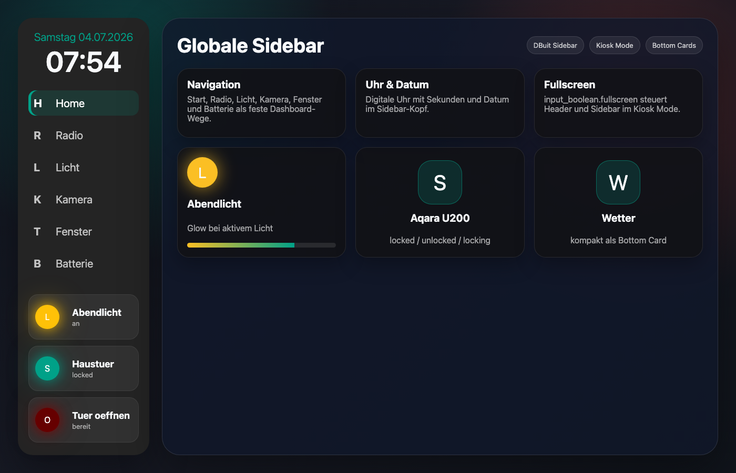This screenshot has height=473, width=736.
Task: Click the R letter icon beside Radio
Action: click(x=37, y=136)
